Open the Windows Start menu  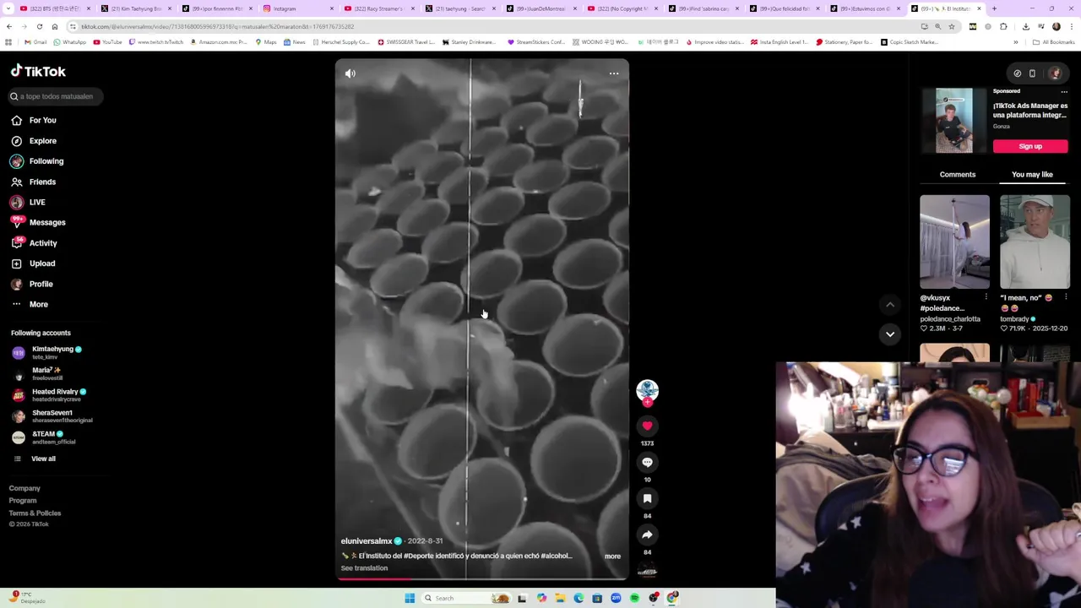tap(410, 598)
